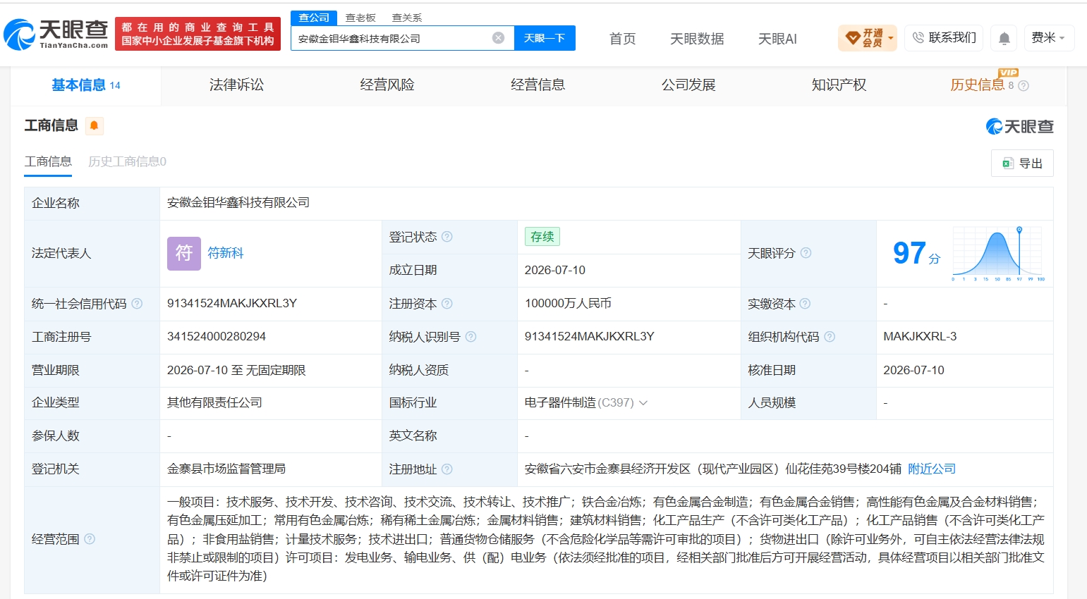Click the question mark beside 统一社会信用代码
This screenshot has width=1087, height=599.
coord(137,304)
